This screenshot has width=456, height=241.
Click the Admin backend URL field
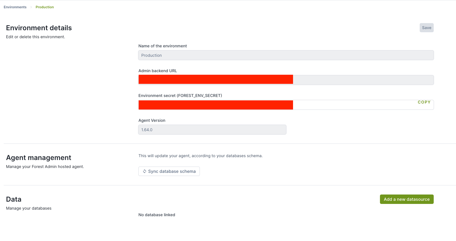(x=363, y=80)
